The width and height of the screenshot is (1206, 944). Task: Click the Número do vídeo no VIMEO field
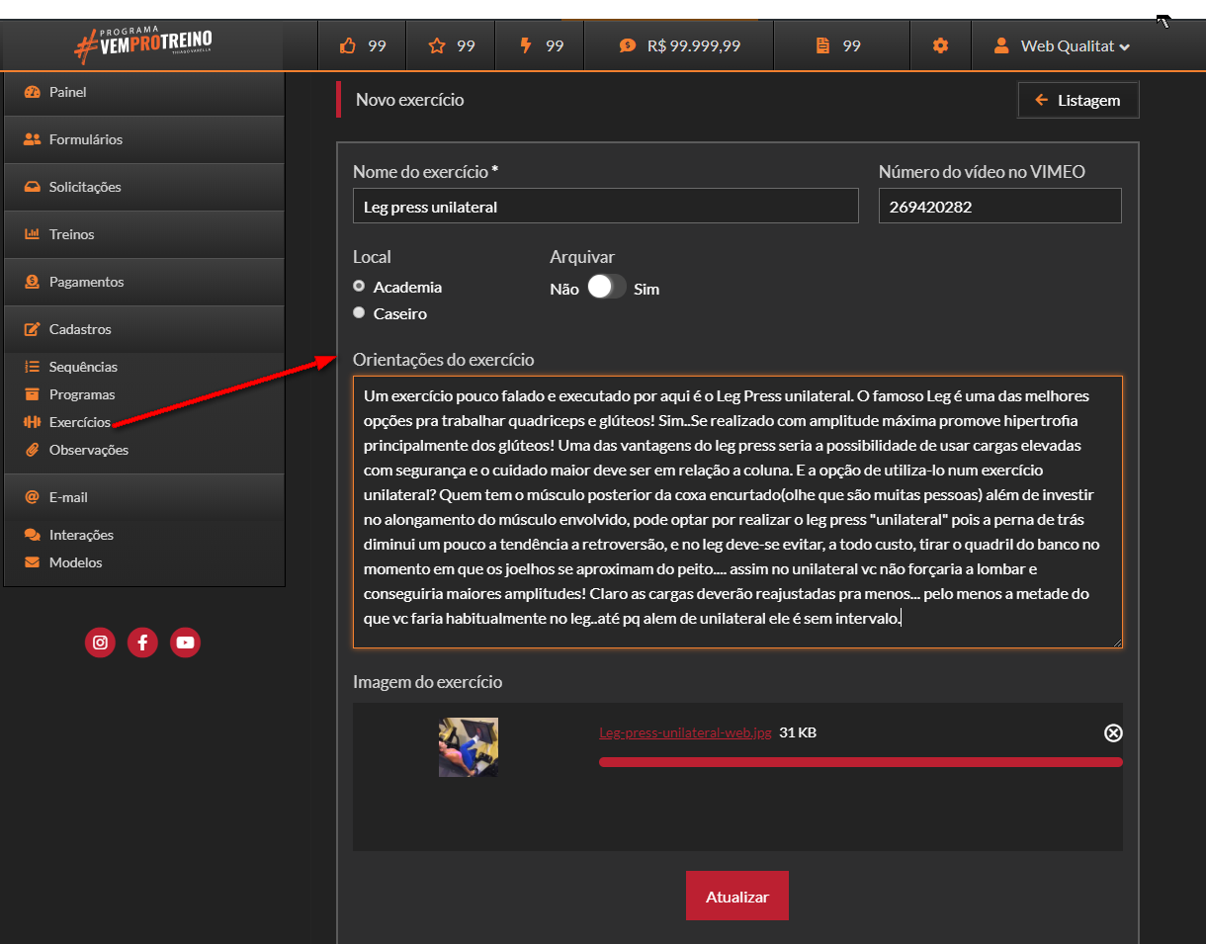tap(1000, 207)
